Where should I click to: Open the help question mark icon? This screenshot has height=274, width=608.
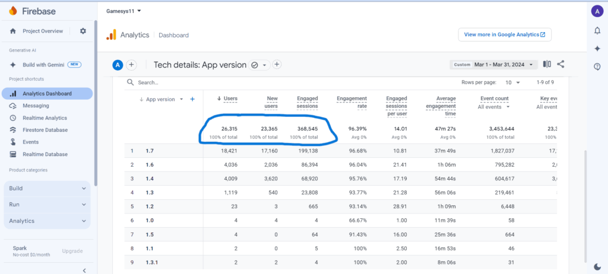[597, 66]
